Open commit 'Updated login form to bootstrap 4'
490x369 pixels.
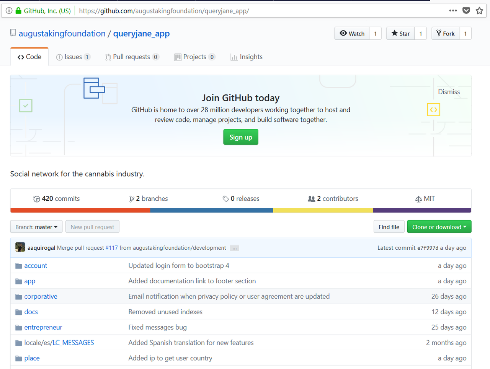click(179, 265)
